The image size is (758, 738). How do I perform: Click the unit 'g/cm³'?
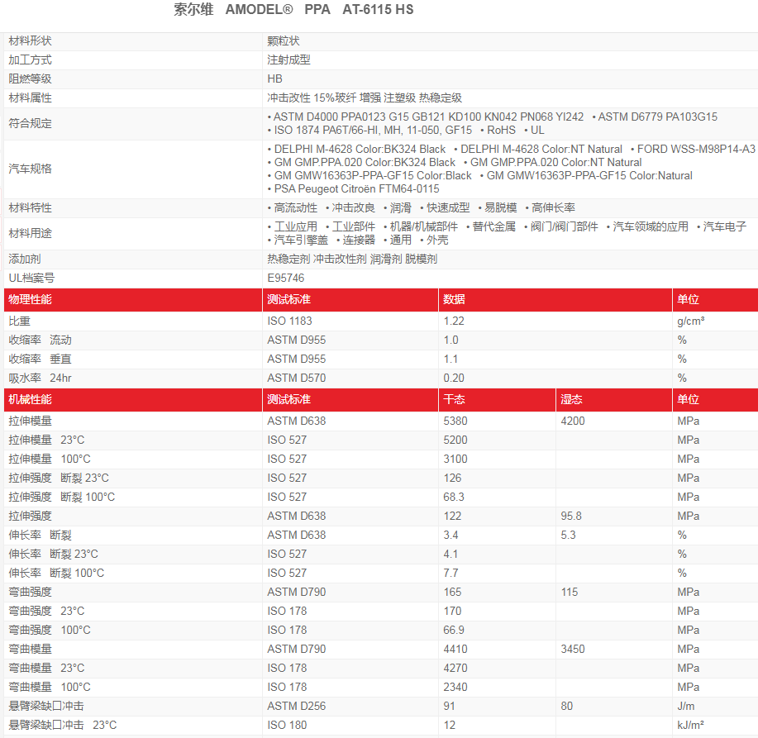click(691, 321)
